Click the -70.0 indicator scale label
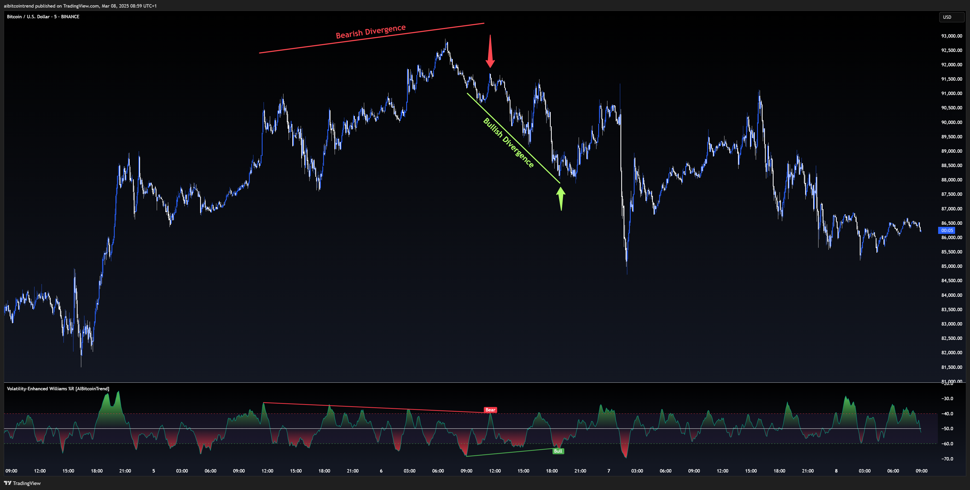This screenshot has width=970, height=490. [948, 459]
